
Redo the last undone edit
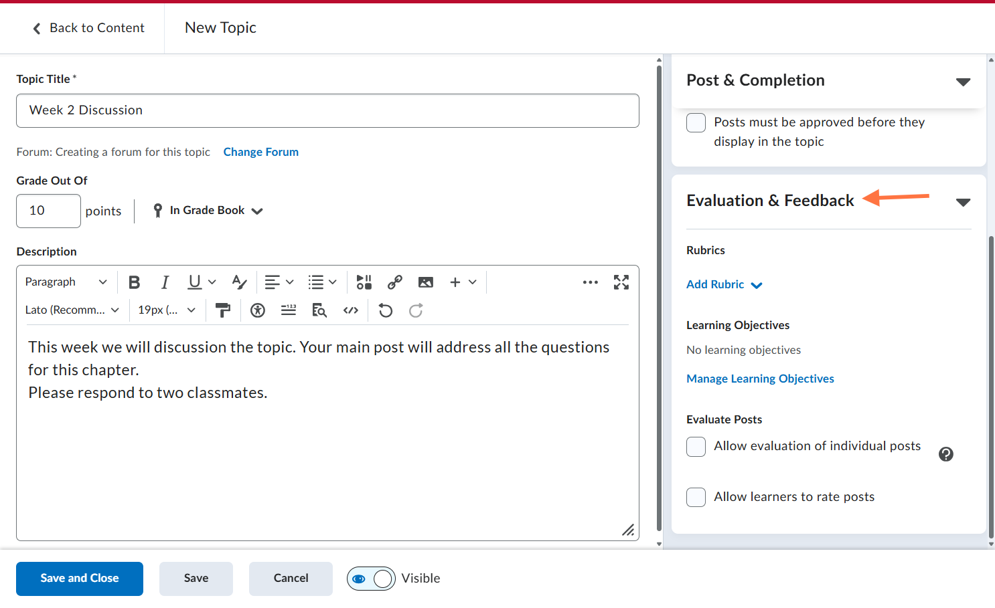coord(416,310)
